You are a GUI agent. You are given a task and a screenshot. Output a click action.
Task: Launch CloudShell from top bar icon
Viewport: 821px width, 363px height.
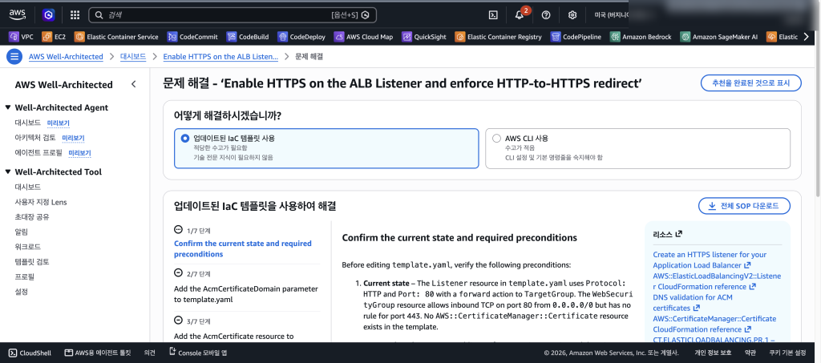tap(493, 15)
